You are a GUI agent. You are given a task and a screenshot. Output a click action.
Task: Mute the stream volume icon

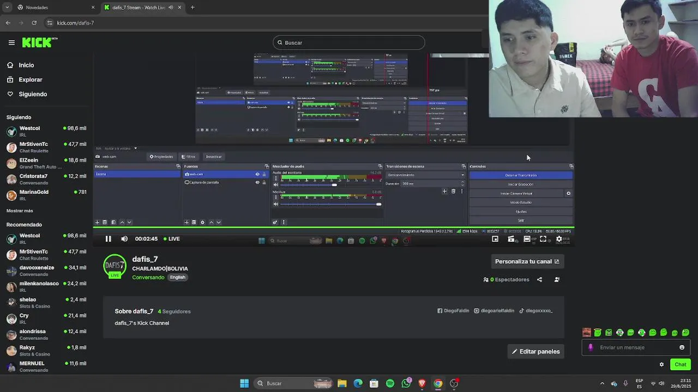[124, 239]
